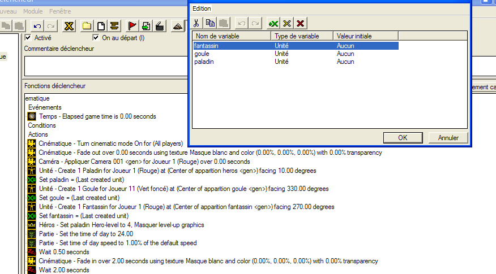Select the goule variable row
Screen dimensions: 496x274
(x=202, y=54)
